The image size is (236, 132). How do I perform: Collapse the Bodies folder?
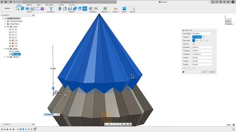coord(5,49)
